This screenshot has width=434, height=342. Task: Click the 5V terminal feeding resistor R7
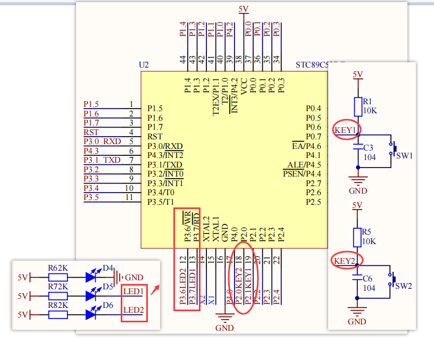(x=24, y=296)
